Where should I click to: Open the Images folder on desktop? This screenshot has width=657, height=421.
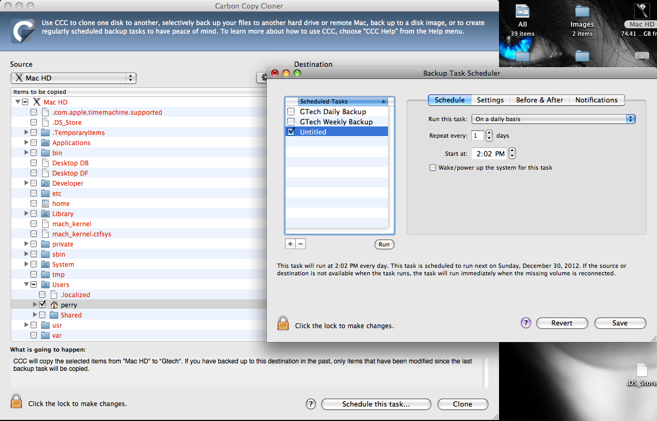click(582, 11)
